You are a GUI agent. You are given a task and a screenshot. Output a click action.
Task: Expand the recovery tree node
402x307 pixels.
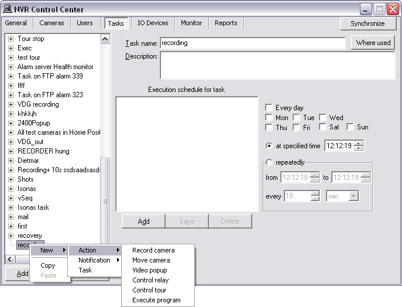(x=11, y=236)
